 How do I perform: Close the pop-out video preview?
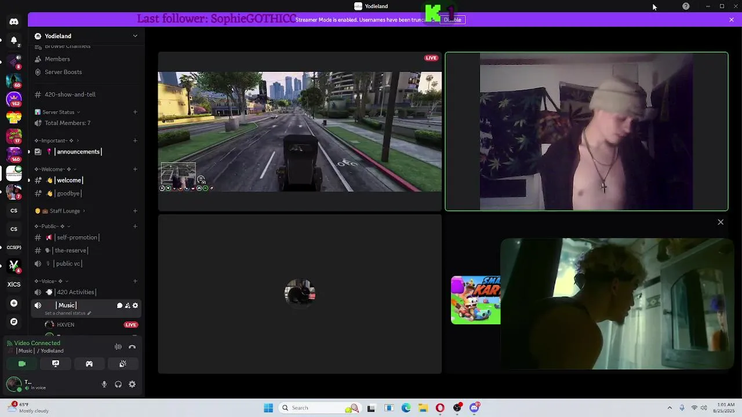pos(721,222)
